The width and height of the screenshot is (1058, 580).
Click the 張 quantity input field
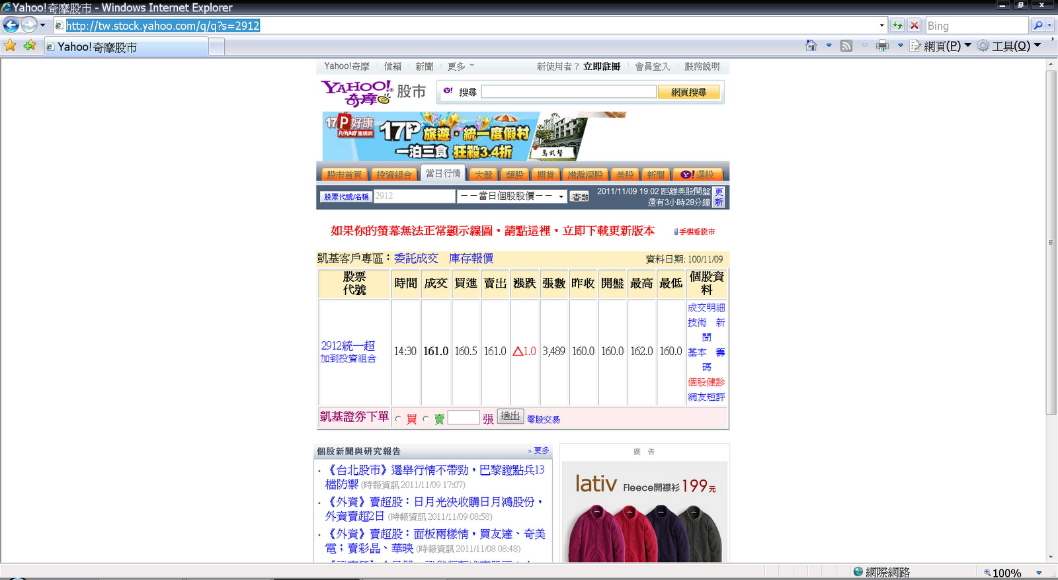[x=464, y=417]
